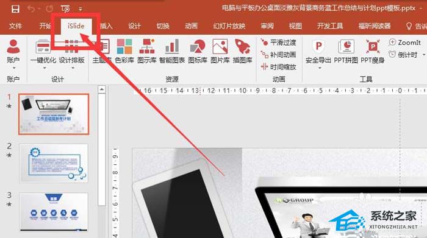This screenshot has width=427, height=238.
Task: Undo the last action
Action: [31, 9]
